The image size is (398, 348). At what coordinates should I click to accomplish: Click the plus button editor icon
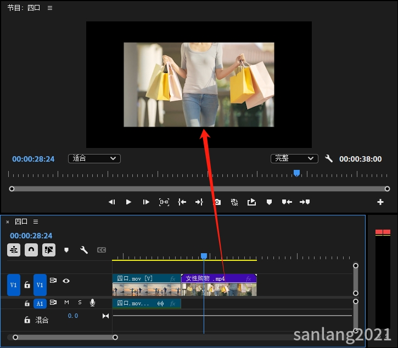click(x=380, y=202)
